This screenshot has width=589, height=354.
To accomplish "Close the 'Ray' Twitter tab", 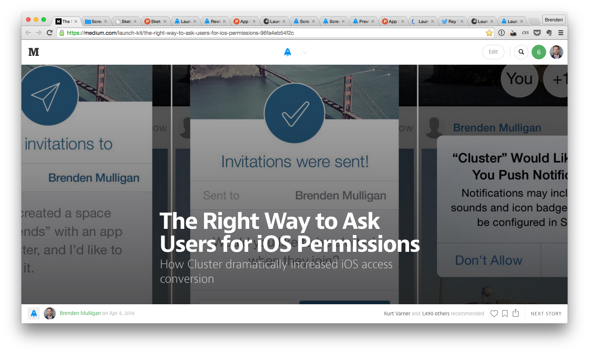I will pos(462,21).
